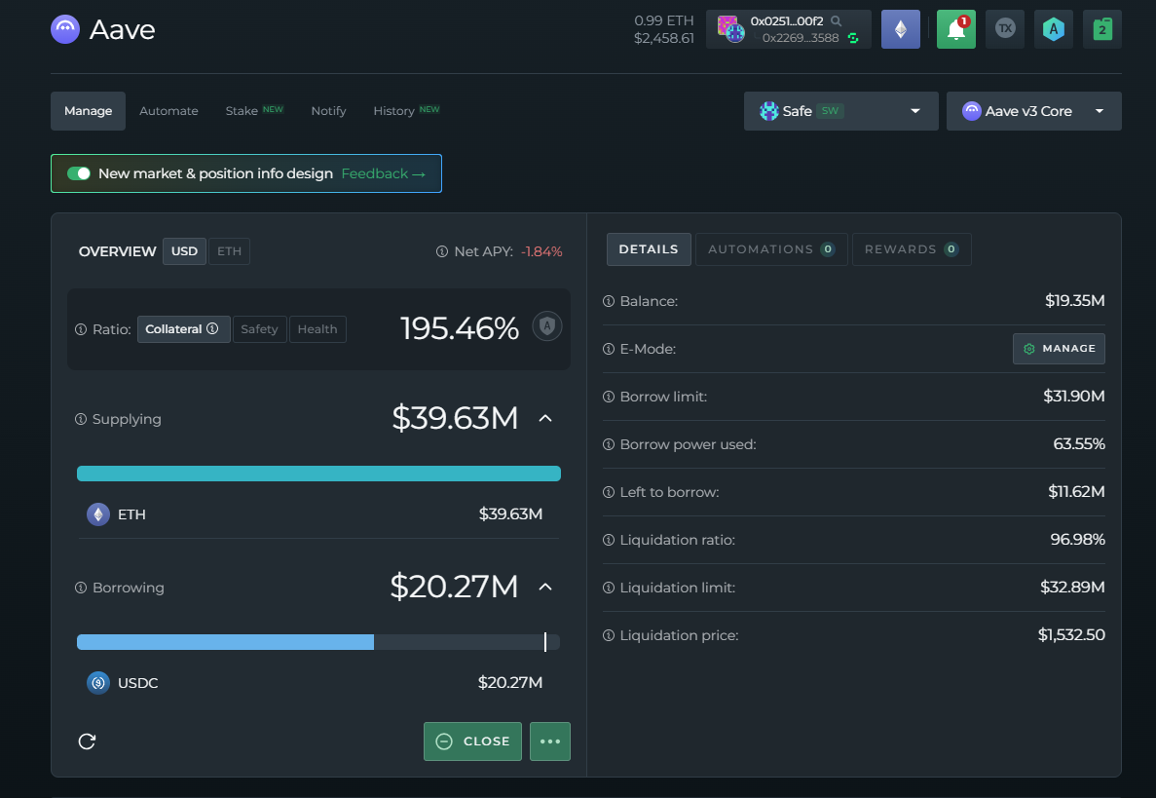Image resolution: width=1156 pixels, height=798 pixels.
Task: Open the Stake tab
Action: point(254,111)
